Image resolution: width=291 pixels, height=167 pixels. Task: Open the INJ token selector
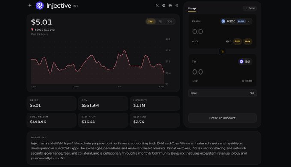click(x=245, y=62)
